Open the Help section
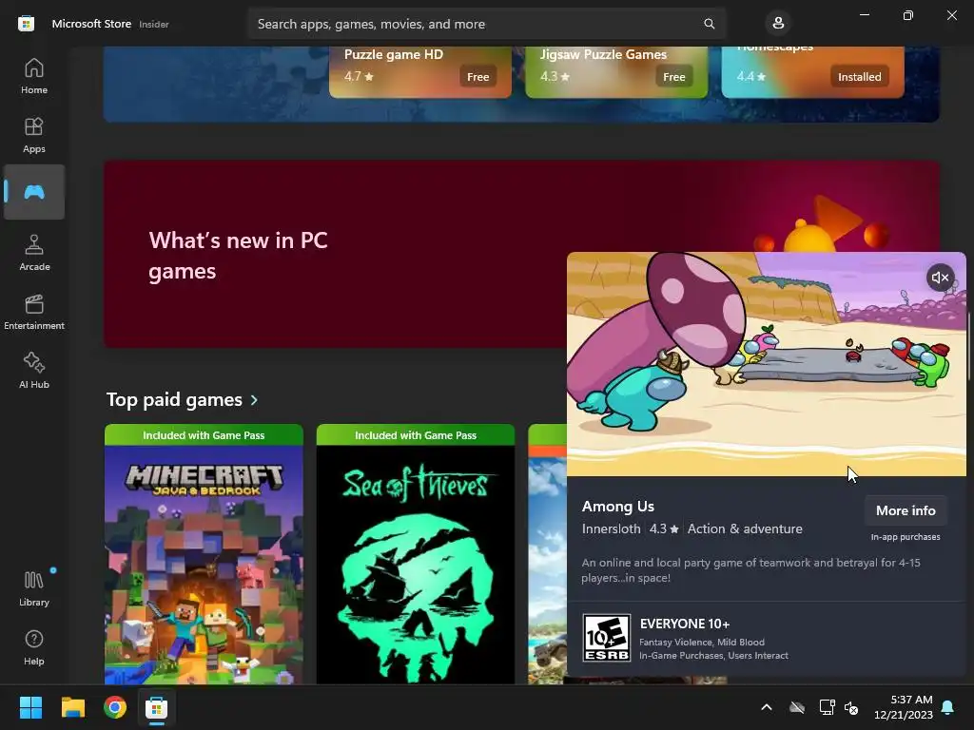Image resolution: width=974 pixels, height=730 pixels. [x=34, y=647]
